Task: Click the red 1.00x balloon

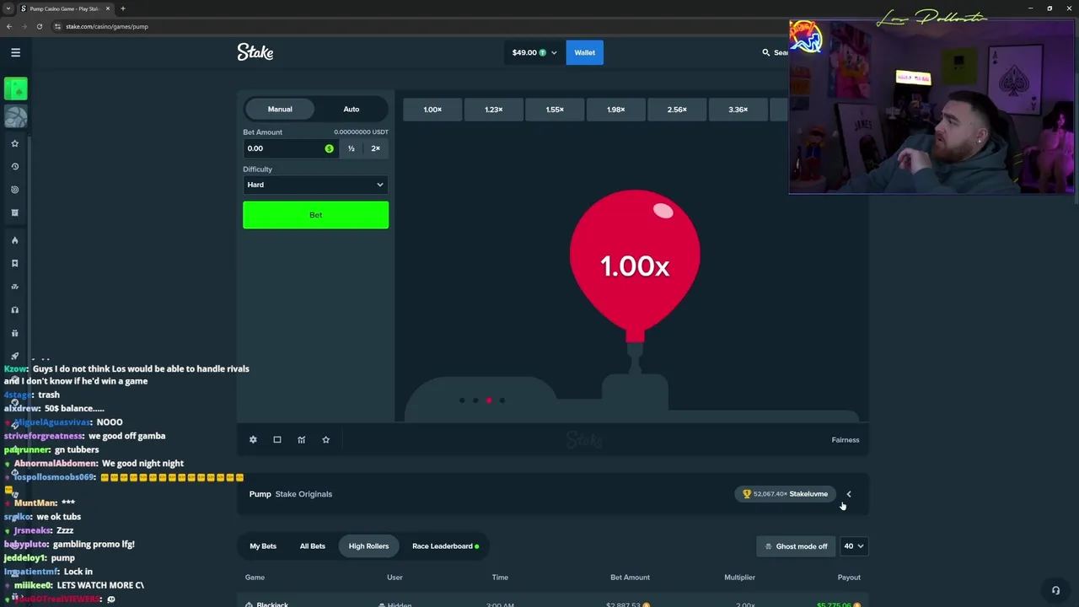Action: [x=635, y=265]
